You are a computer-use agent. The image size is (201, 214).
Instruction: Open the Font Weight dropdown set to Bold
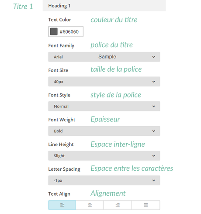104,131
